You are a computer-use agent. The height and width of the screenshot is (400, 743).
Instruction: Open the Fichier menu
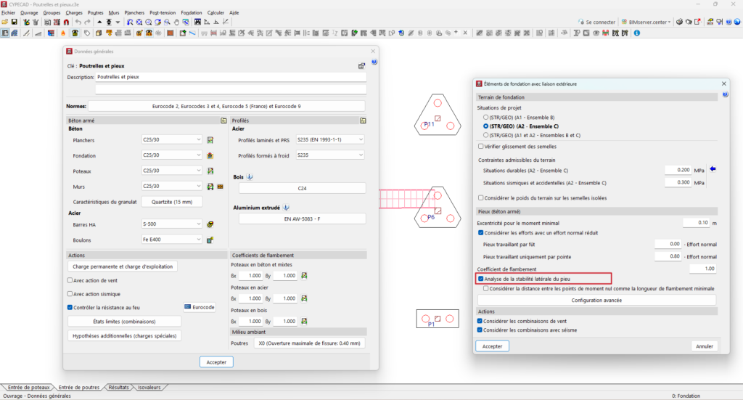pyautogui.click(x=9, y=13)
